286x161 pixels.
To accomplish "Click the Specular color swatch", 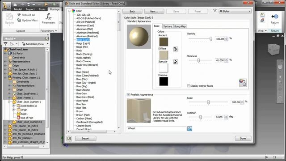I will click(x=164, y=68).
